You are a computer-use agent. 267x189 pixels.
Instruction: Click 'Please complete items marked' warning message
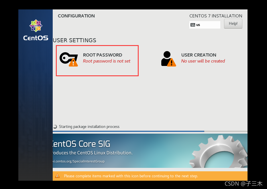(131, 176)
